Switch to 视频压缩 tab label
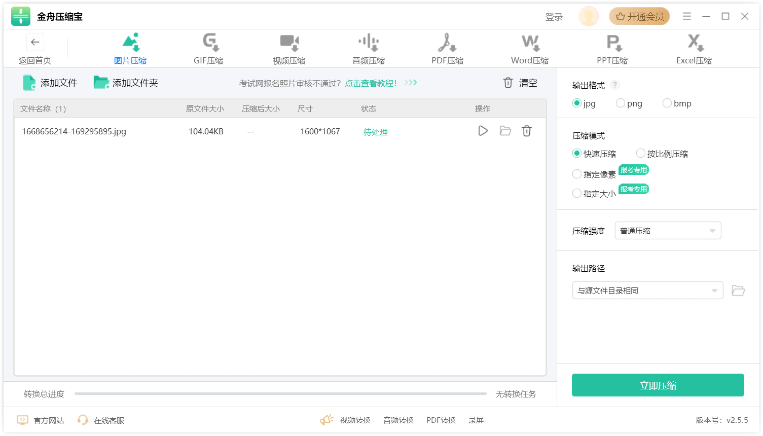The width and height of the screenshot is (763, 436). point(289,60)
